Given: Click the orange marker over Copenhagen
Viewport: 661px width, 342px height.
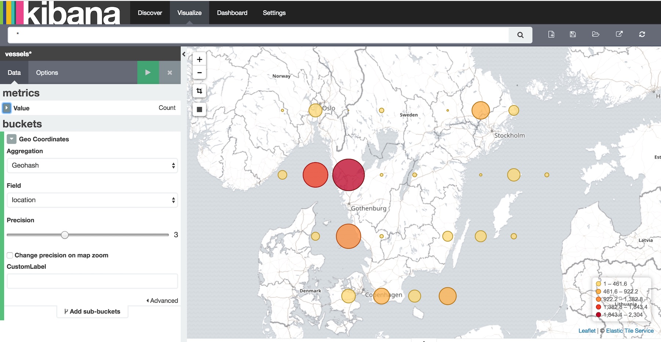Looking at the screenshot, I should coord(382,296).
